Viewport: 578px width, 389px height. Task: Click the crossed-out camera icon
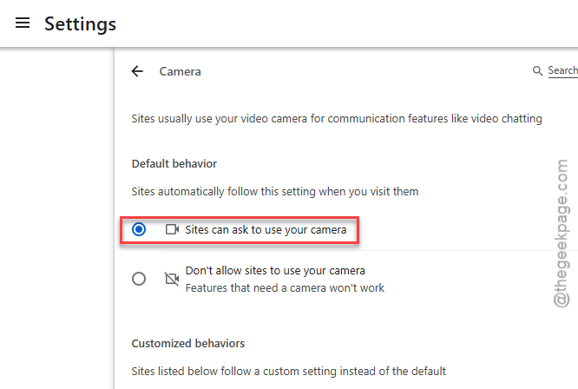172,279
